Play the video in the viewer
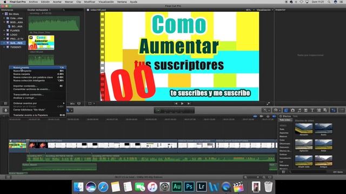Screen dimensions: 346x194 [x=182, y=103]
